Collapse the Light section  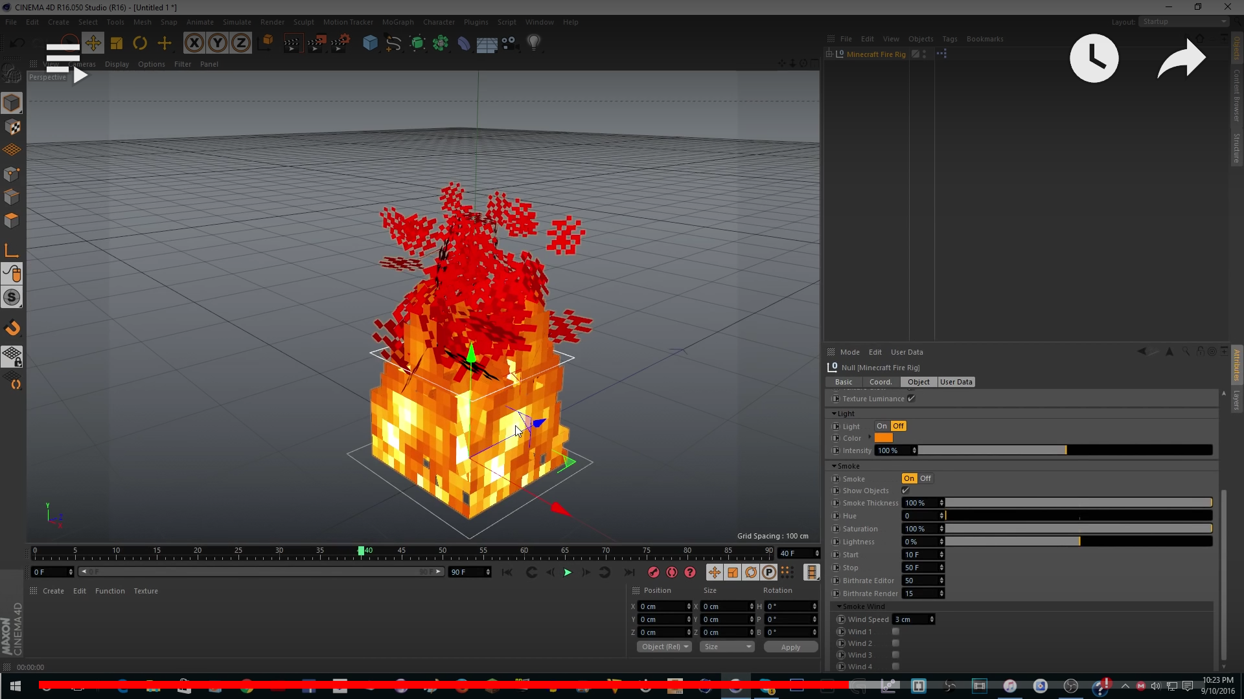coord(835,414)
